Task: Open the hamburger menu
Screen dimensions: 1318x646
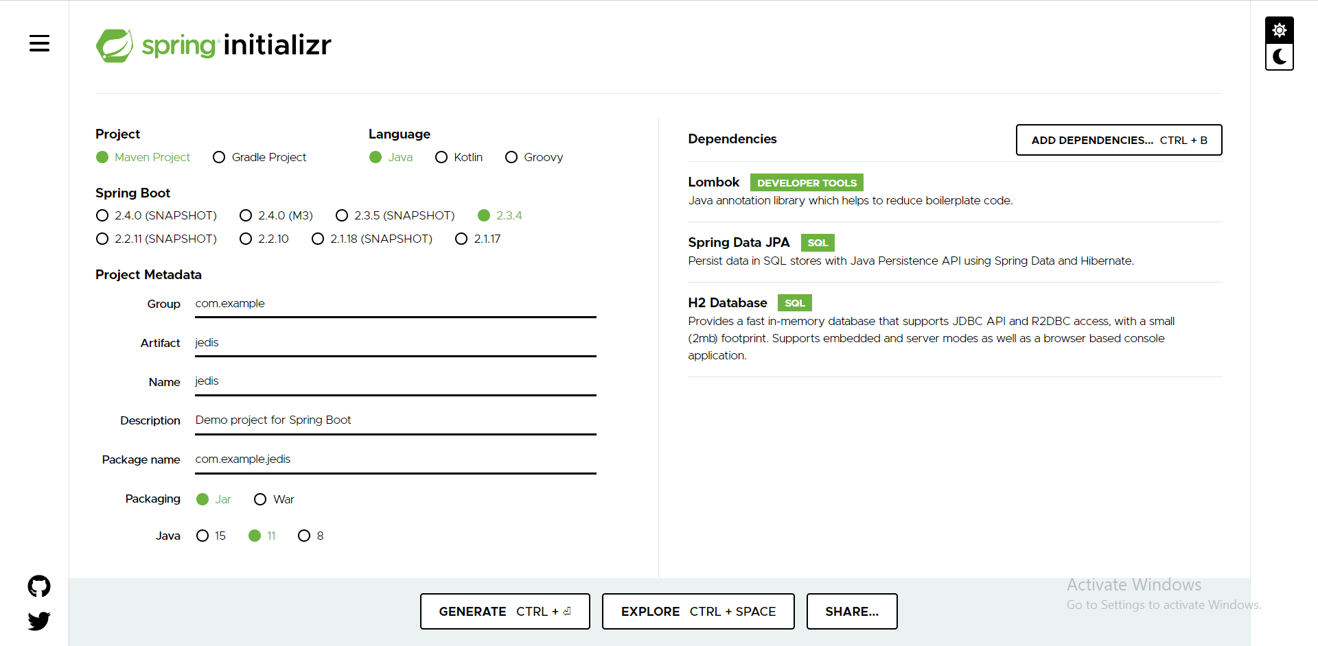Action: coord(39,44)
